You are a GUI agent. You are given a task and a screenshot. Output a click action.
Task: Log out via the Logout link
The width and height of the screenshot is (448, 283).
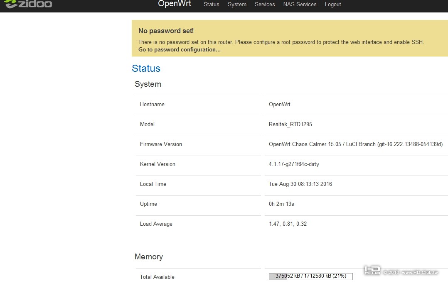click(x=333, y=5)
